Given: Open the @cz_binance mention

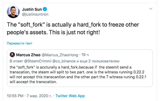Looking at the screenshot, I should [64, 61].
